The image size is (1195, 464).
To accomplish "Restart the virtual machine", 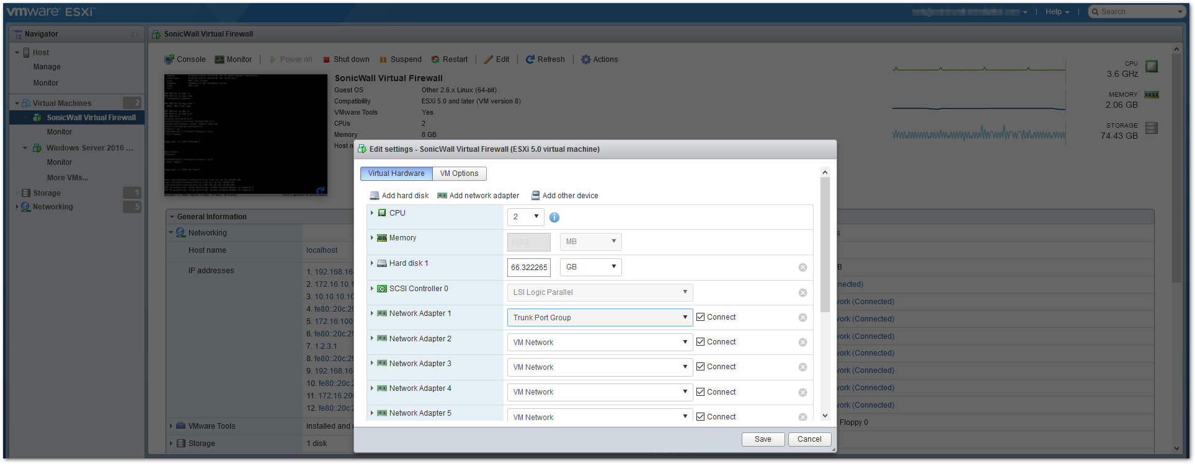I will pyautogui.click(x=450, y=59).
